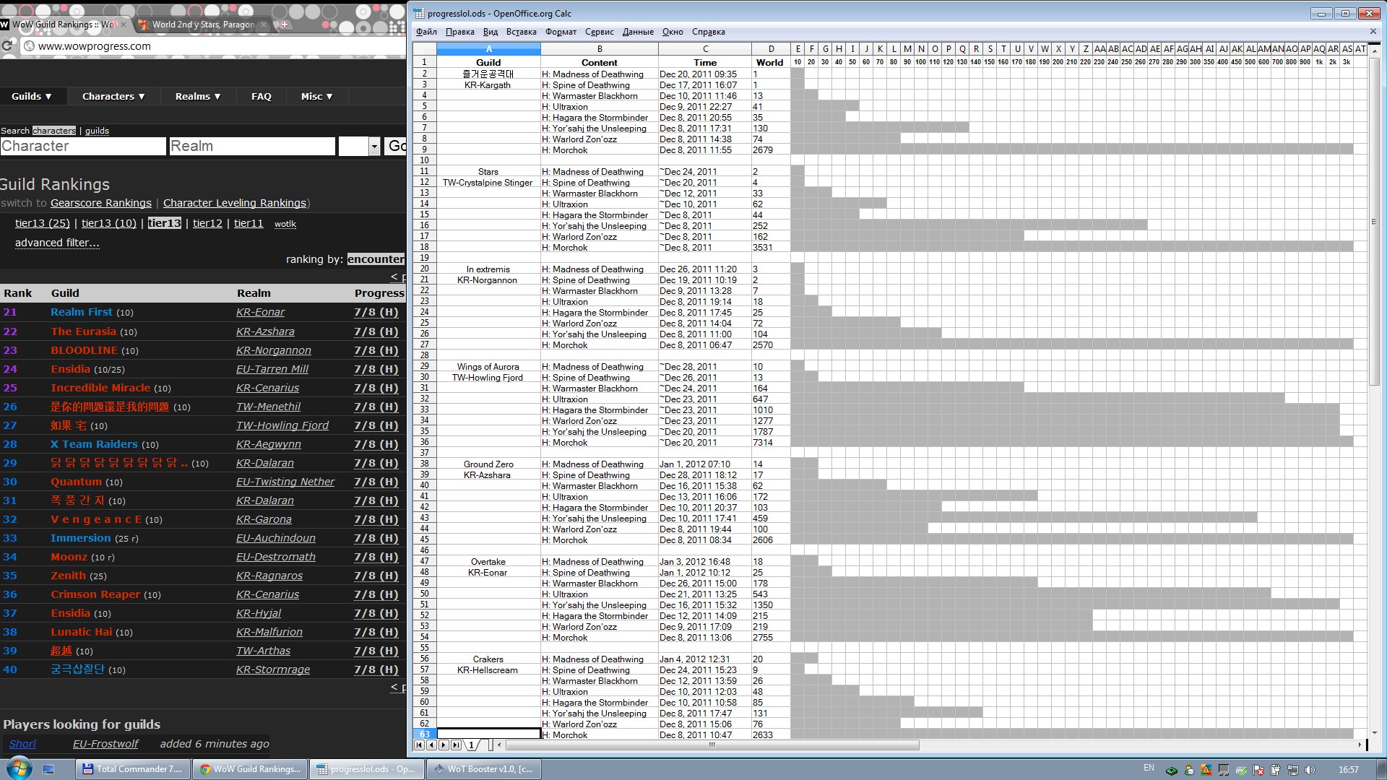Open the FAQ page
This screenshot has width=1387, height=780.
point(262,96)
